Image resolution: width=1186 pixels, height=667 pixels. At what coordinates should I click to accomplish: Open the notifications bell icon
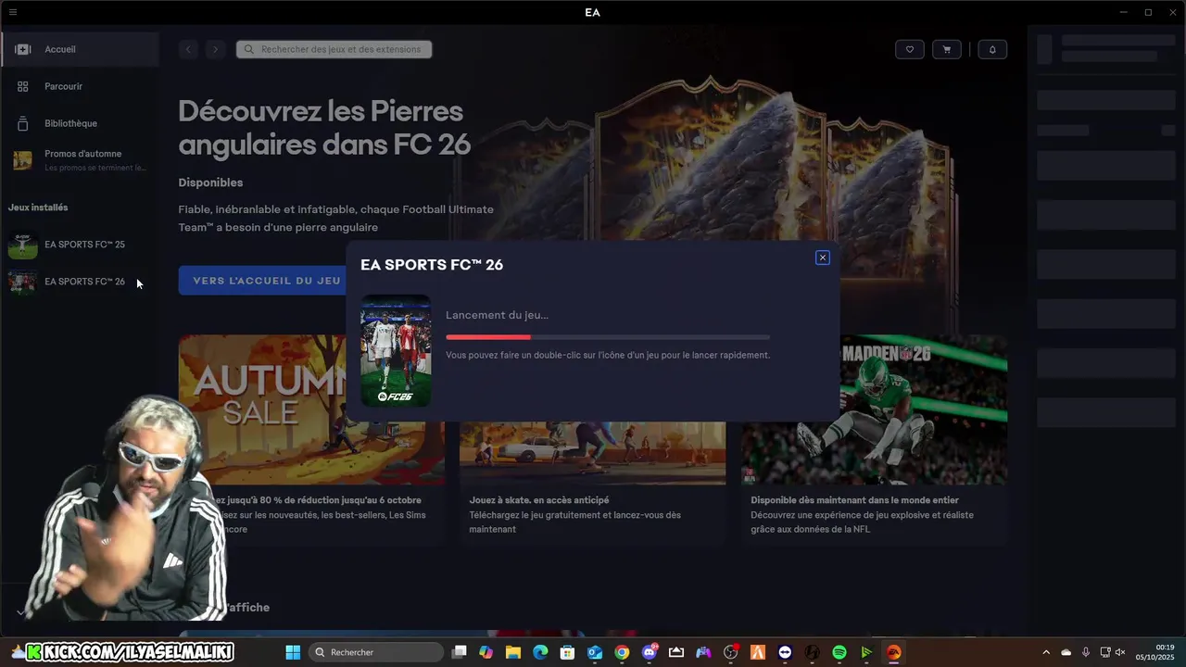tap(992, 49)
